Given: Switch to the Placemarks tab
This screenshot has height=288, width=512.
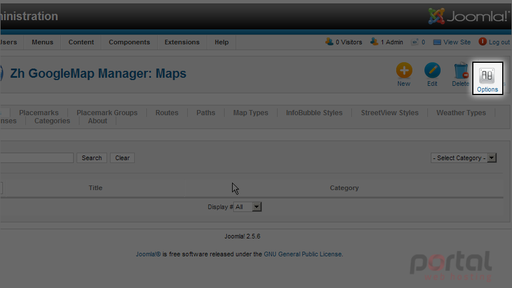Looking at the screenshot, I should [39, 113].
